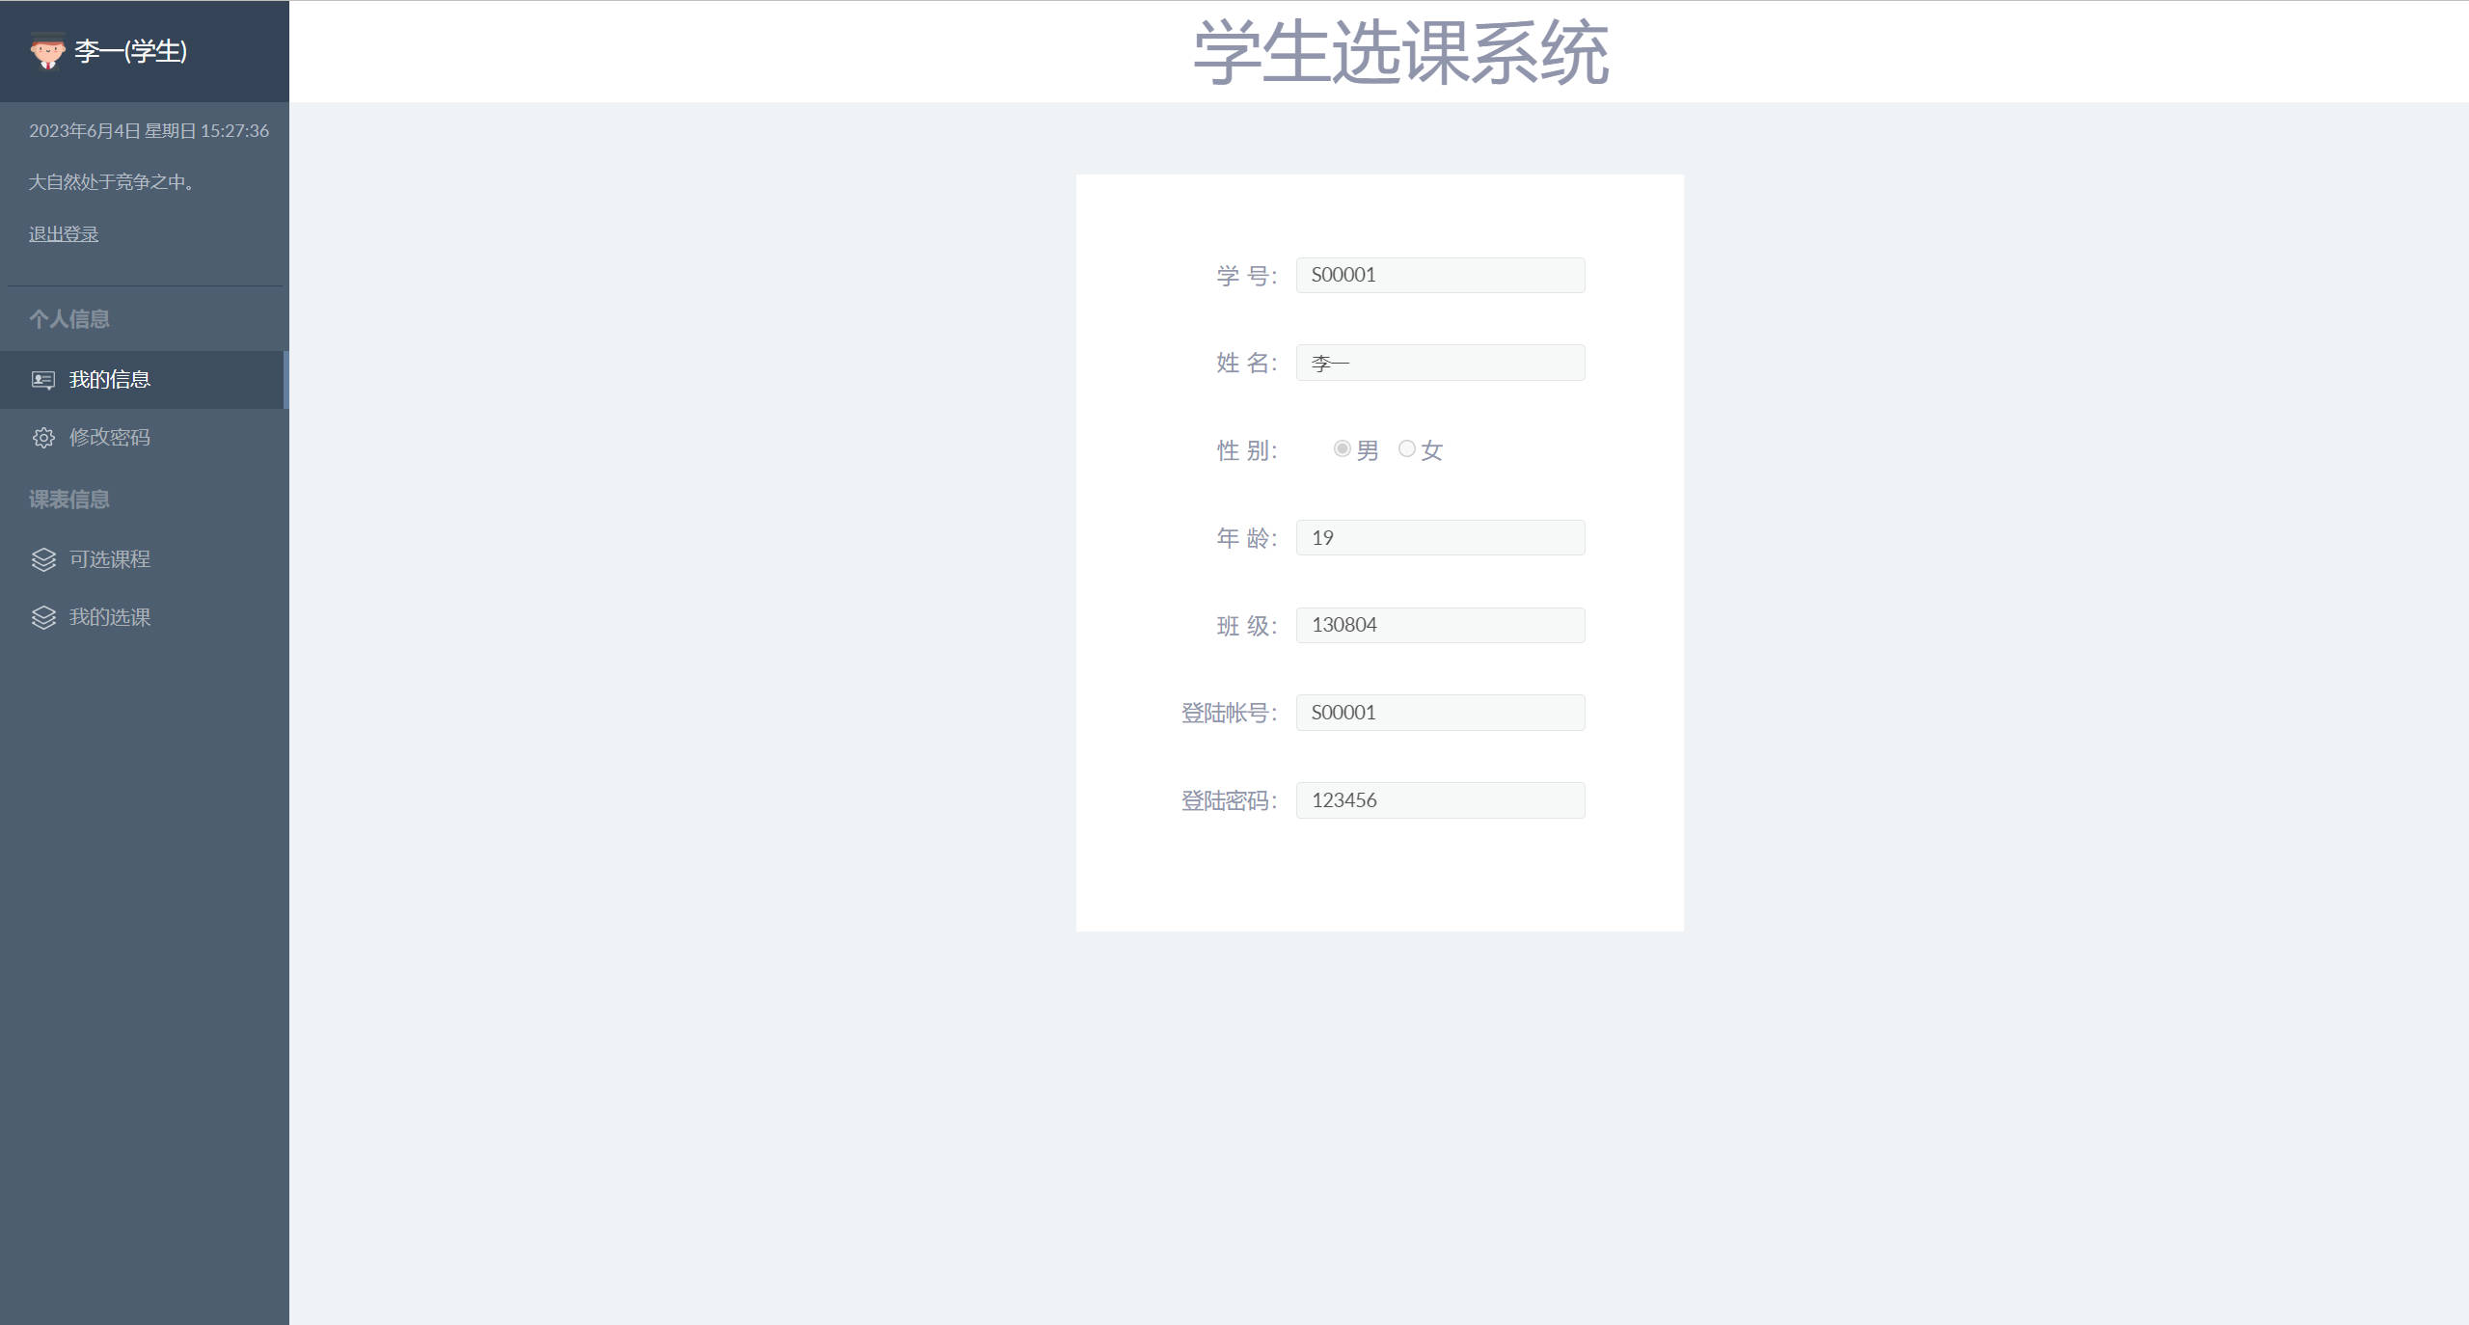2469x1325 pixels.
Task: Open the 我的选课 selected courses page
Action: [x=110, y=617]
